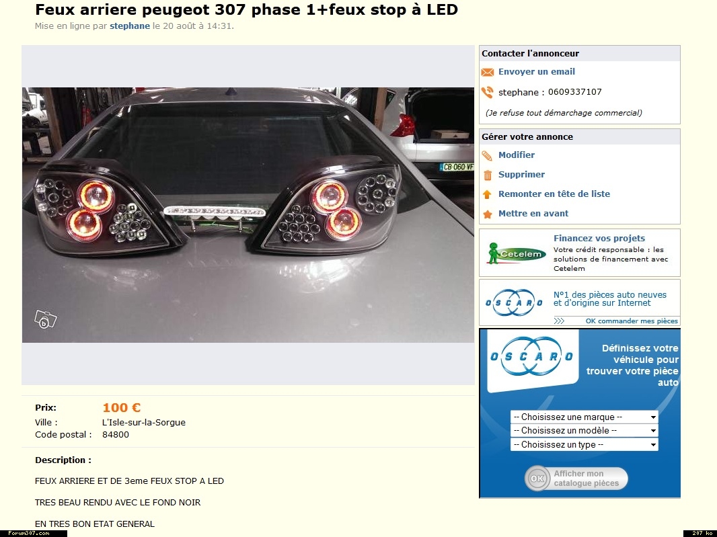Screen dimensions: 717x537
Task: Click the trash can Supprimer icon
Action: click(x=488, y=175)
